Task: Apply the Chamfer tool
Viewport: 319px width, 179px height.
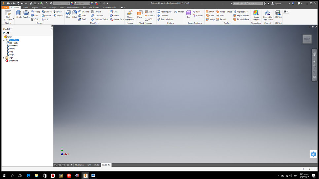Action: [x=84, y=12]
